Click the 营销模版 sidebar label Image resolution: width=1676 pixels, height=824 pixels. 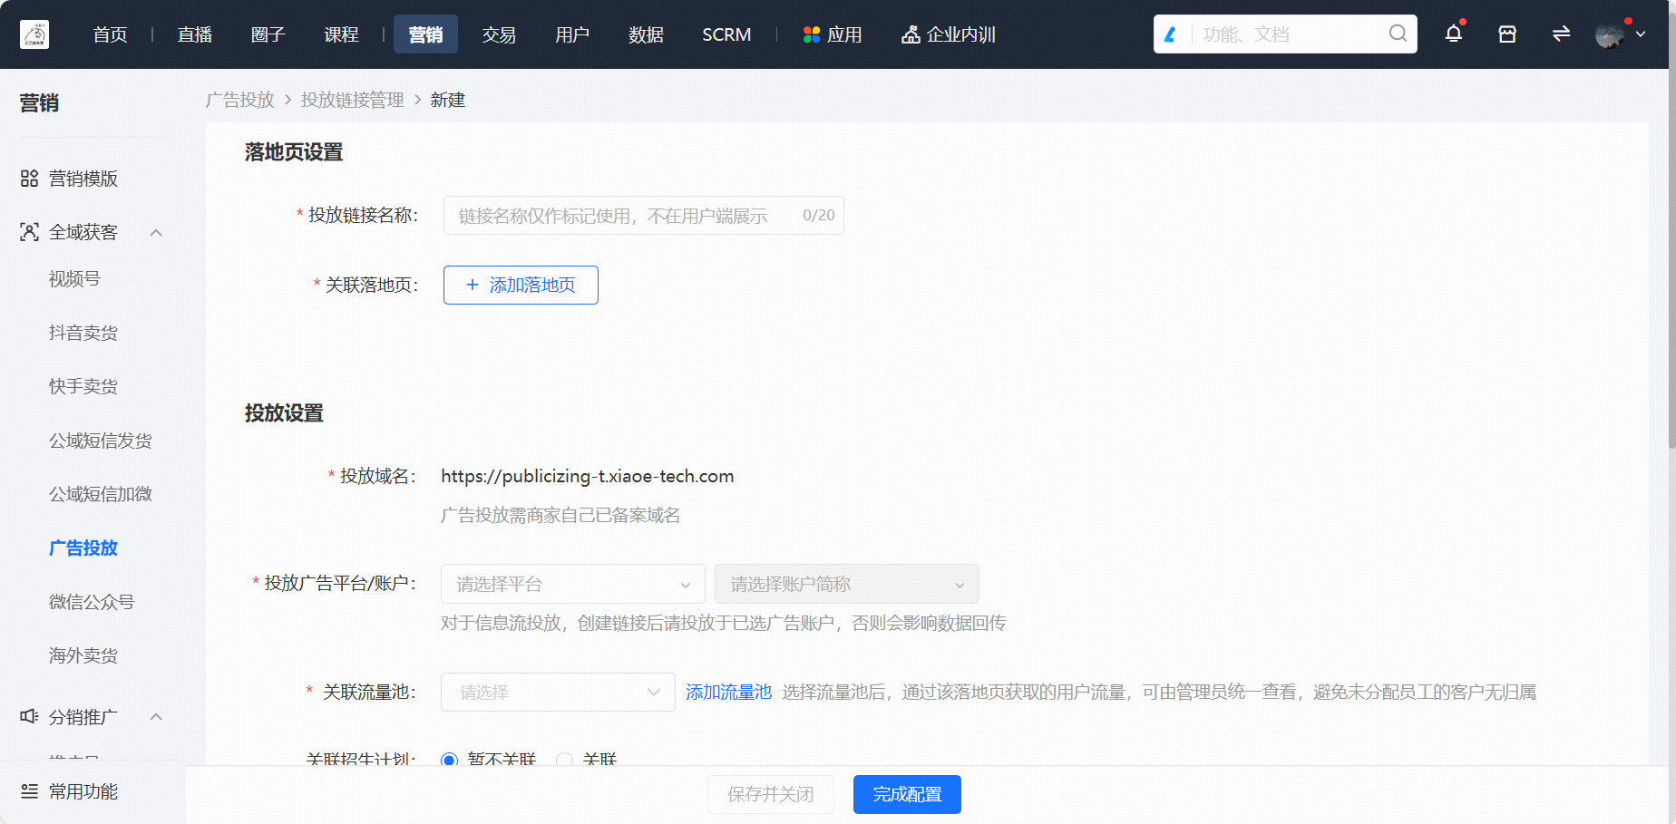coord(83,179)
